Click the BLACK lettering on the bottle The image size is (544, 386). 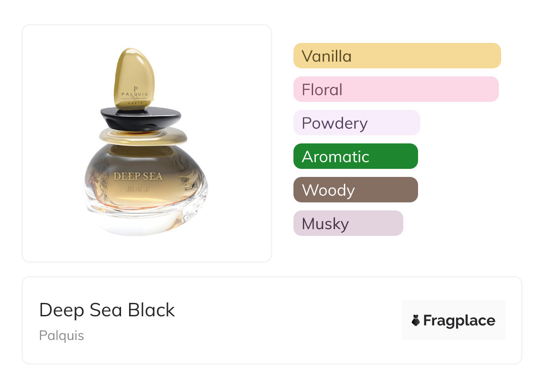click(x=138, y=189)
